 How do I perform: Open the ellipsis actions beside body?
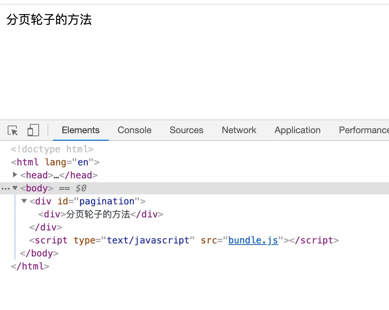5,189
